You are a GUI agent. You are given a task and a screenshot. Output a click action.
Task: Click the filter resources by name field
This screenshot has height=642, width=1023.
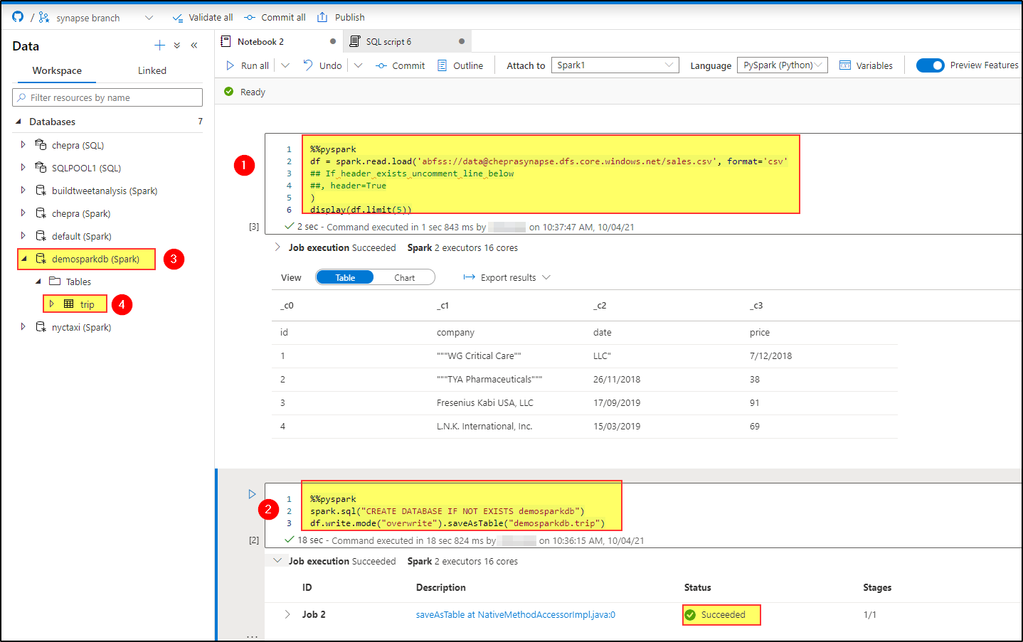(107, 97)
